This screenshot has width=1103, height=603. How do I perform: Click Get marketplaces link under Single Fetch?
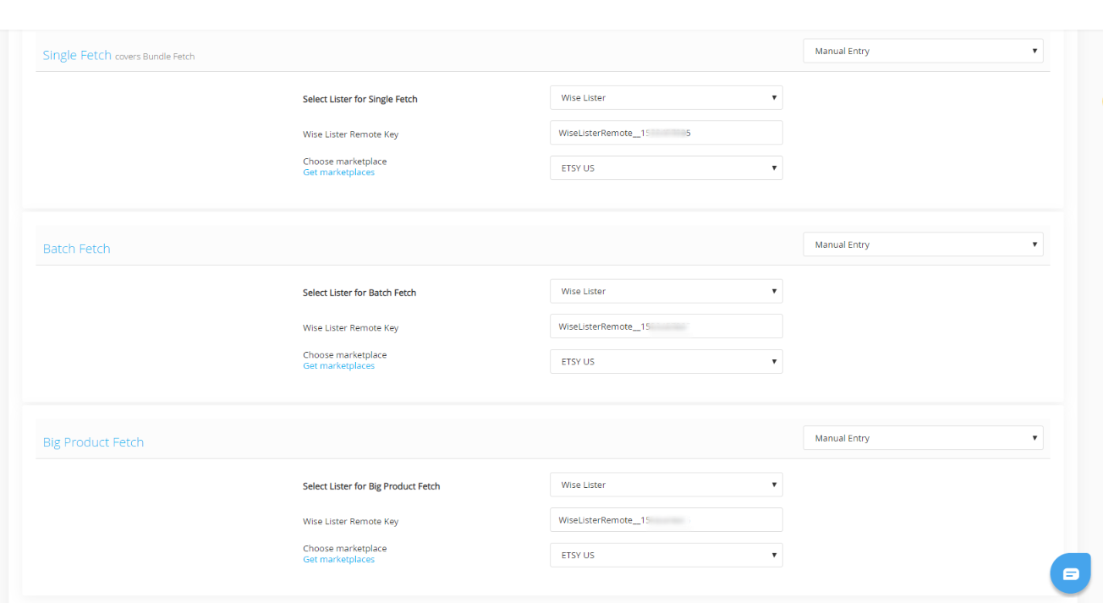pyautogui.click(x=338, y=173)
